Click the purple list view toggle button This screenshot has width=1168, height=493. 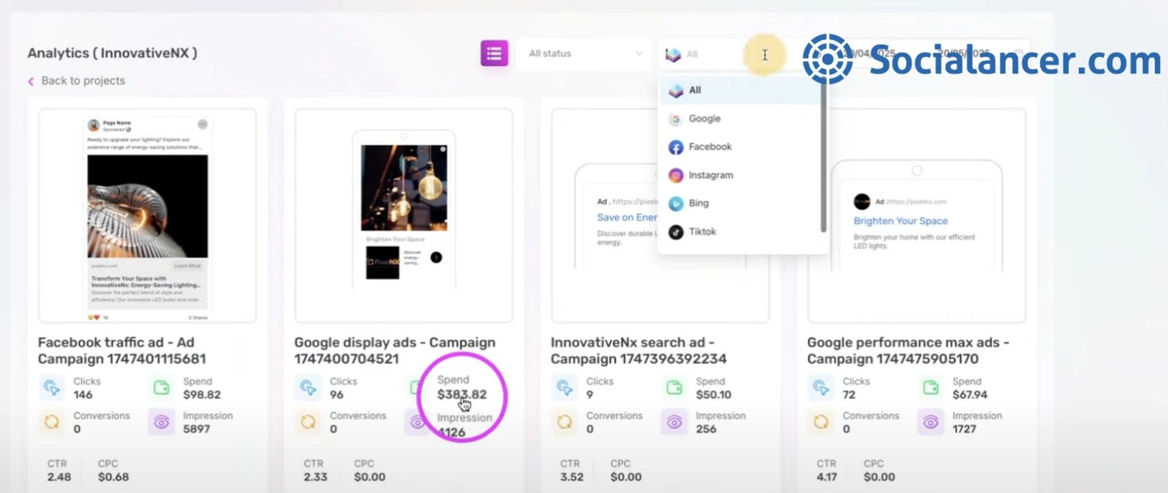[494, 53]
